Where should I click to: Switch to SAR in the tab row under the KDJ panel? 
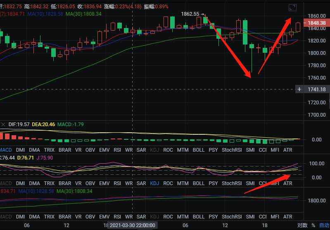[x=141, y=183]
